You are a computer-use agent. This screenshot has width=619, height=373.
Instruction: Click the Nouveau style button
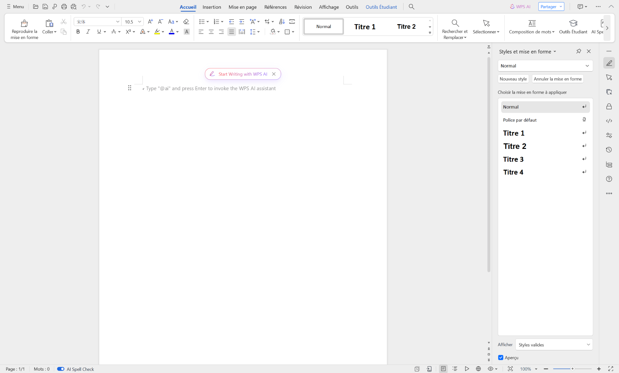[513, 79]
